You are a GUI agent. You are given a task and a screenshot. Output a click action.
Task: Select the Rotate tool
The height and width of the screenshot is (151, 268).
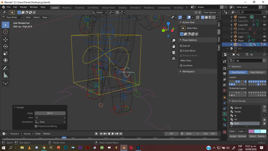click(5, 47)
